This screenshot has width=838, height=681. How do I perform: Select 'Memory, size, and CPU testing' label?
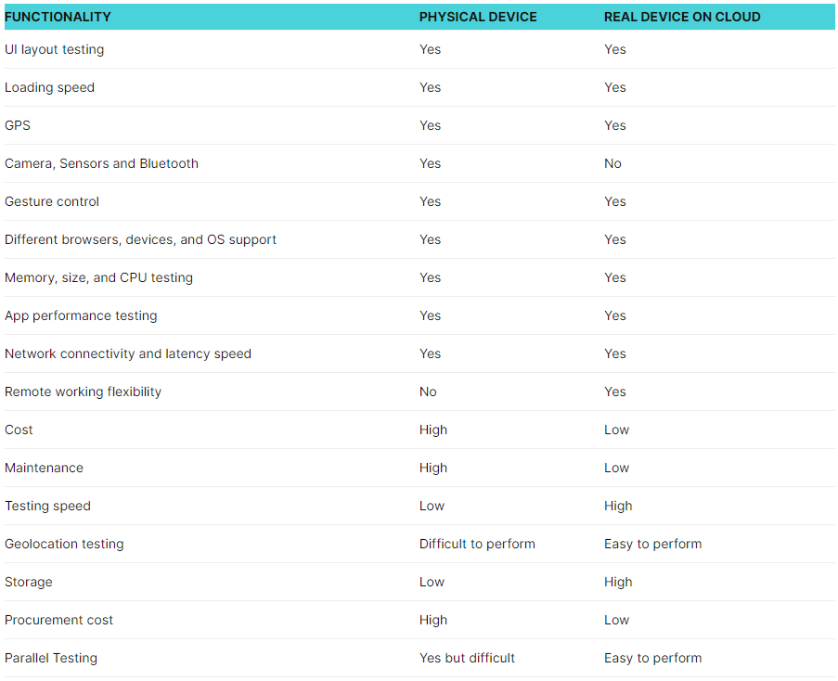[x=98, y=277]
